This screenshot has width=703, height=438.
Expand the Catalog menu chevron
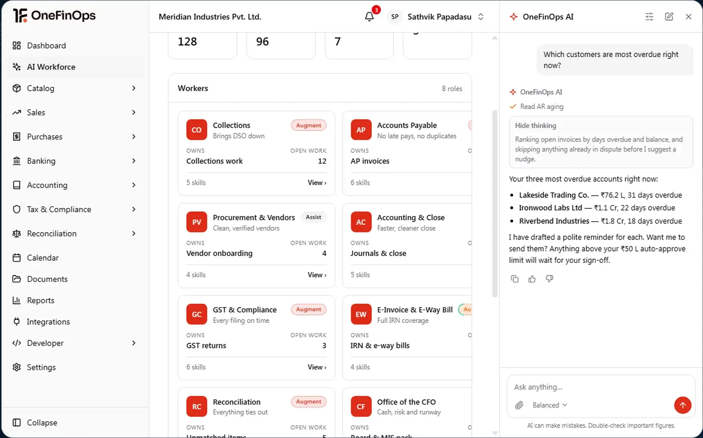click(134, 88)
